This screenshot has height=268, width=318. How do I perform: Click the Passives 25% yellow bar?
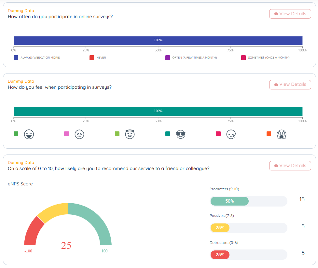point(220,228)
